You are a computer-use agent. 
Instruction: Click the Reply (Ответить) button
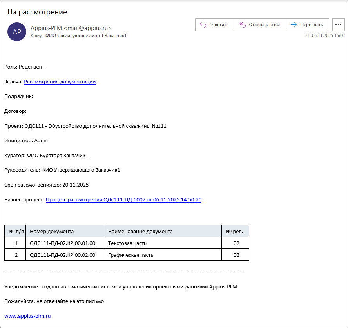click(215, 25)
